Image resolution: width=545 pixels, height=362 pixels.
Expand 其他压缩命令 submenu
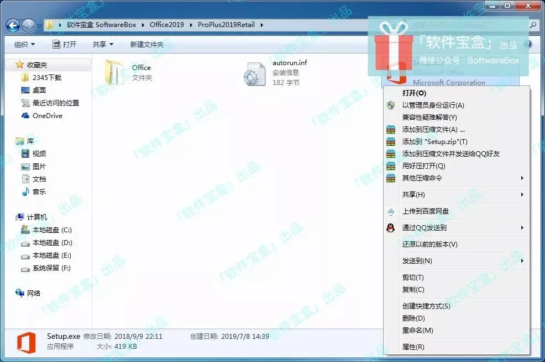(457, 178)
